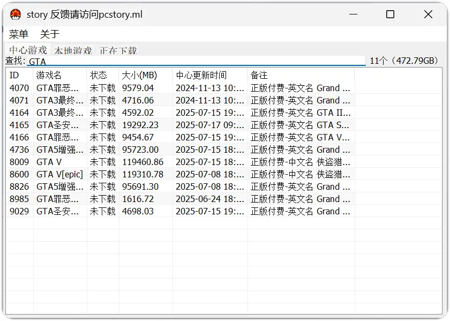Click the size value 95723.00
450x321 pixels.
tap(140, 150)
